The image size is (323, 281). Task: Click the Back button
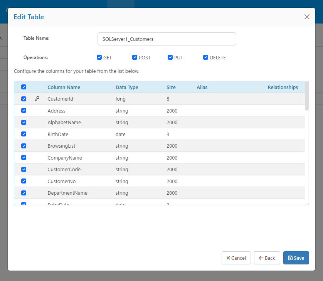(x=267, y=258)
